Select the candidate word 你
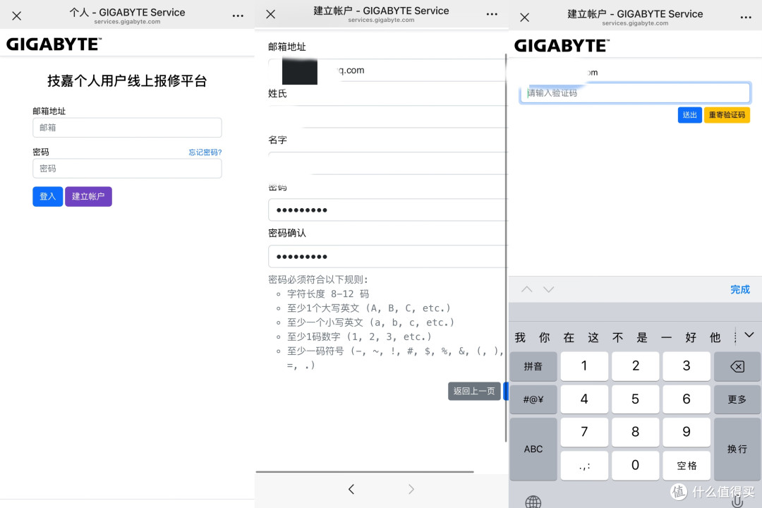The image size is (762, 508). pyautogui.click(x=545, y=337)
